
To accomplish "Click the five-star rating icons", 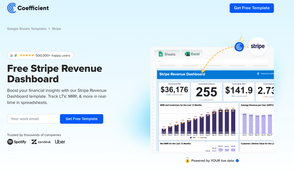I will pos(27,55).
